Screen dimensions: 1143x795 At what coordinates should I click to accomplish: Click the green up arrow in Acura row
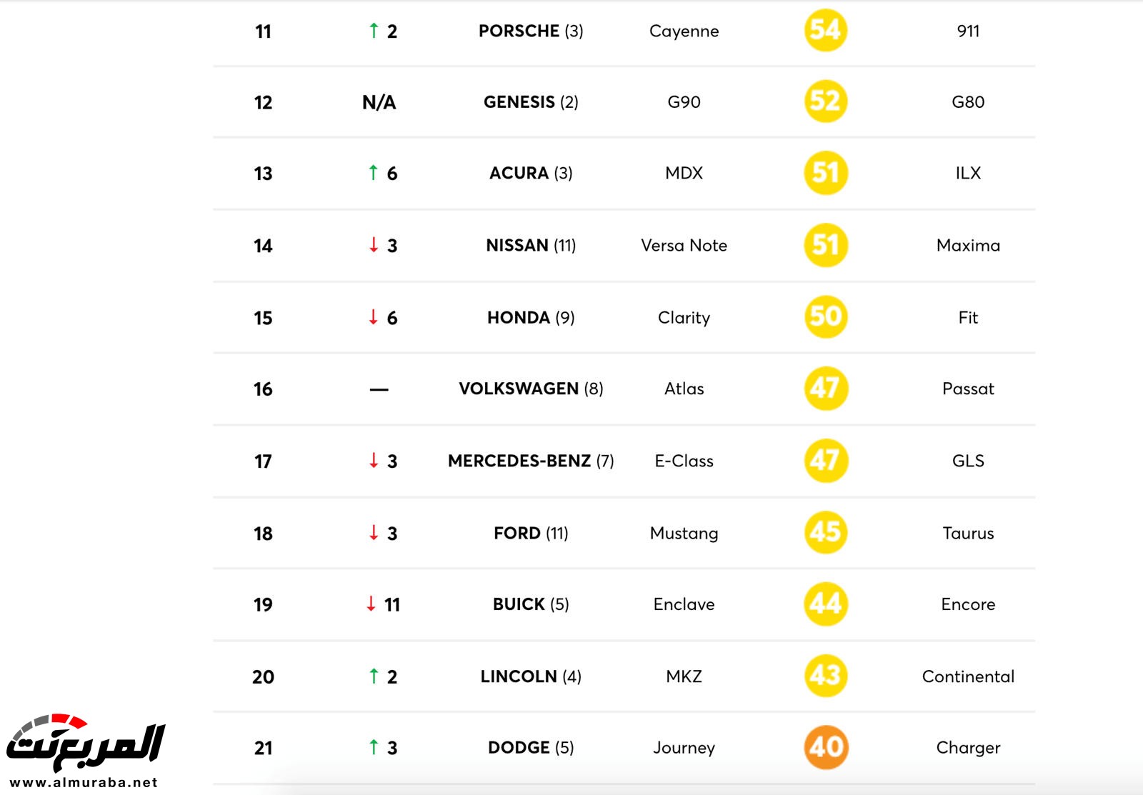373,173
